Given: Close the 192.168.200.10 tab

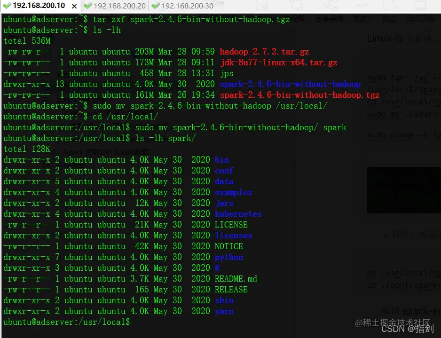Looking at the screenshot, I should pyautogui.click(x=74, y=6).
